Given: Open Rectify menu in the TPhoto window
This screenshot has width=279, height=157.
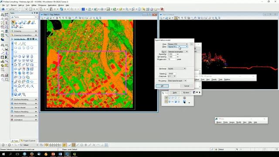Looking at the screenshot, I should (238, 123).
